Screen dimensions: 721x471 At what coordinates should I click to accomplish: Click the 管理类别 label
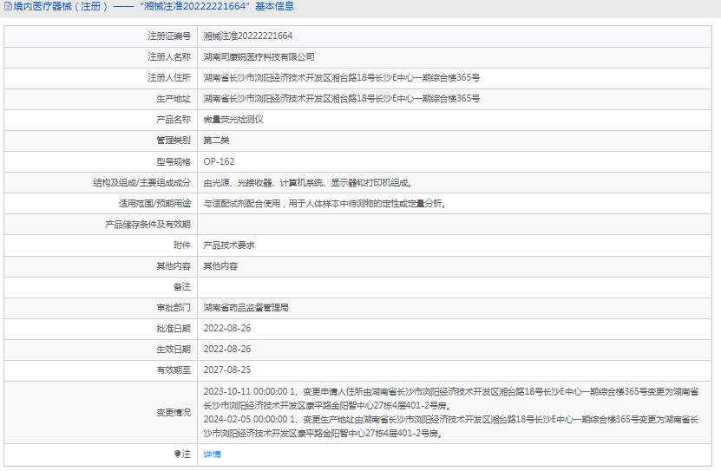pyautogui.click(x=174, y=141)
